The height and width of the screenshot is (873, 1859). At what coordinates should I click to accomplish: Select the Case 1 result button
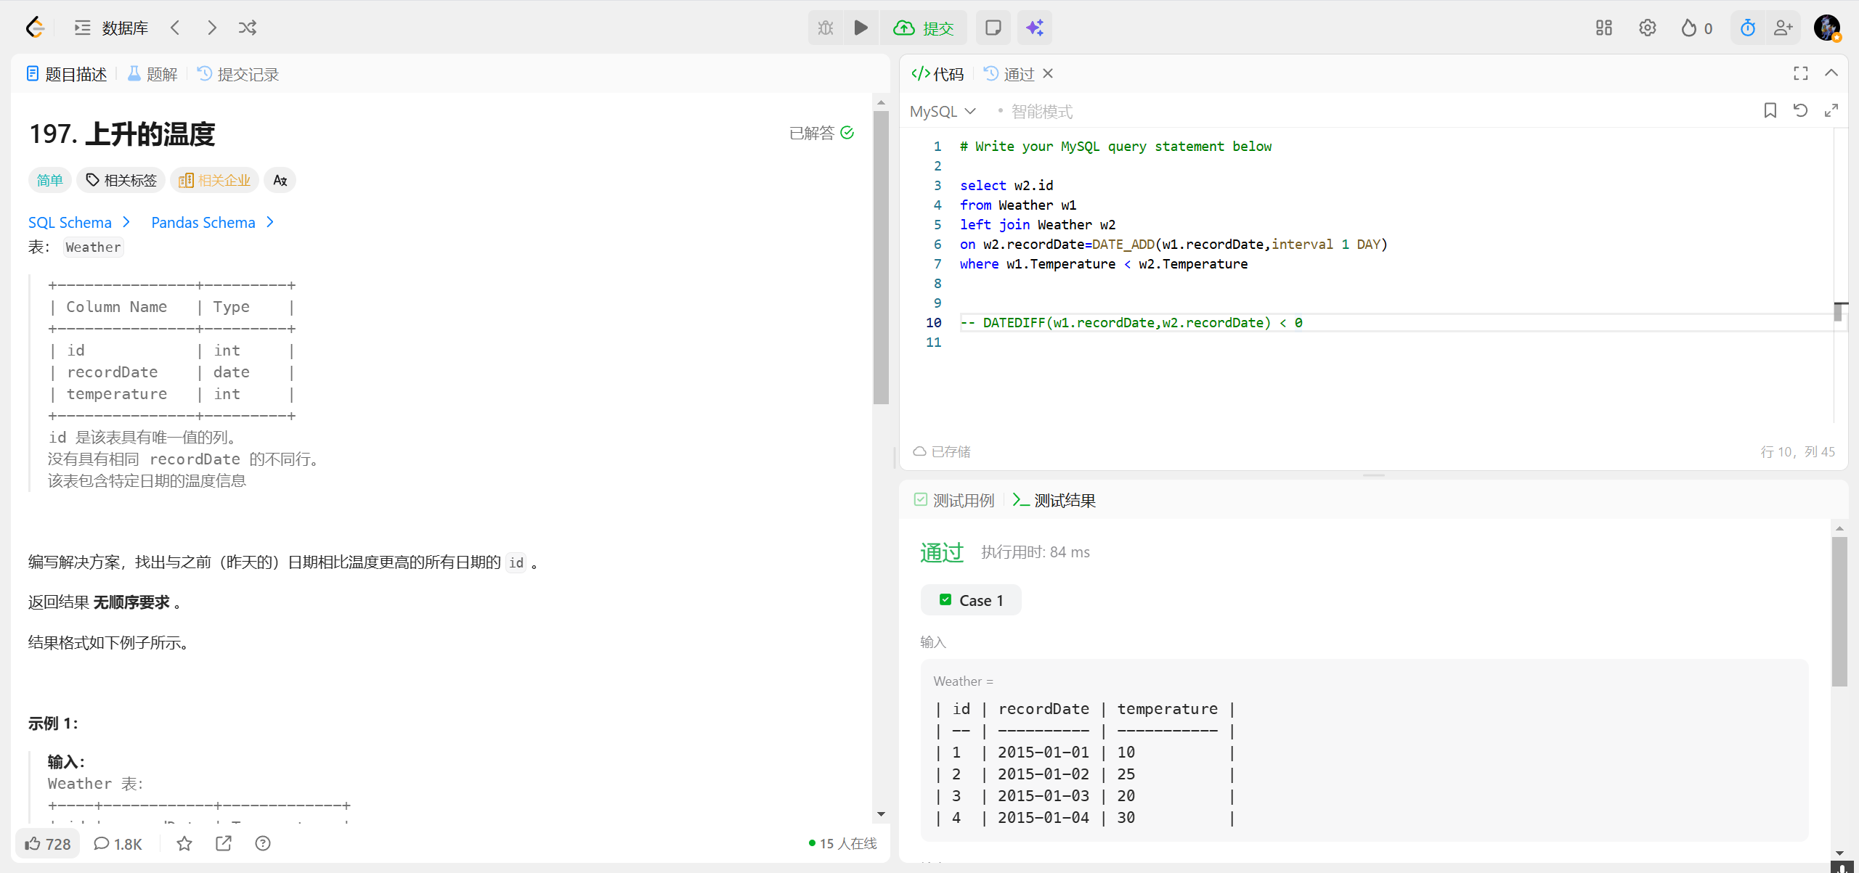click(x=971, y=600)
